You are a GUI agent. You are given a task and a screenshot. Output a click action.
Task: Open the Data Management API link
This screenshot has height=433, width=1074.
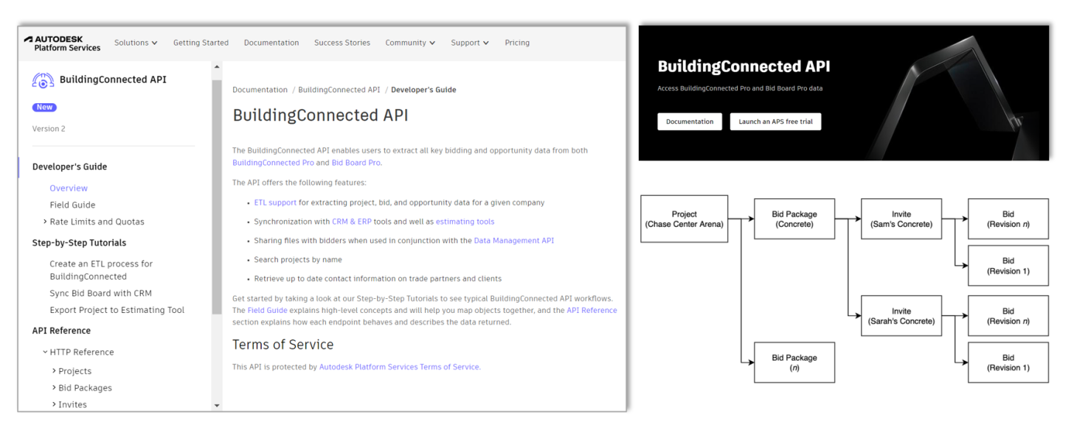pyautogui.click(x=513, y=241)
